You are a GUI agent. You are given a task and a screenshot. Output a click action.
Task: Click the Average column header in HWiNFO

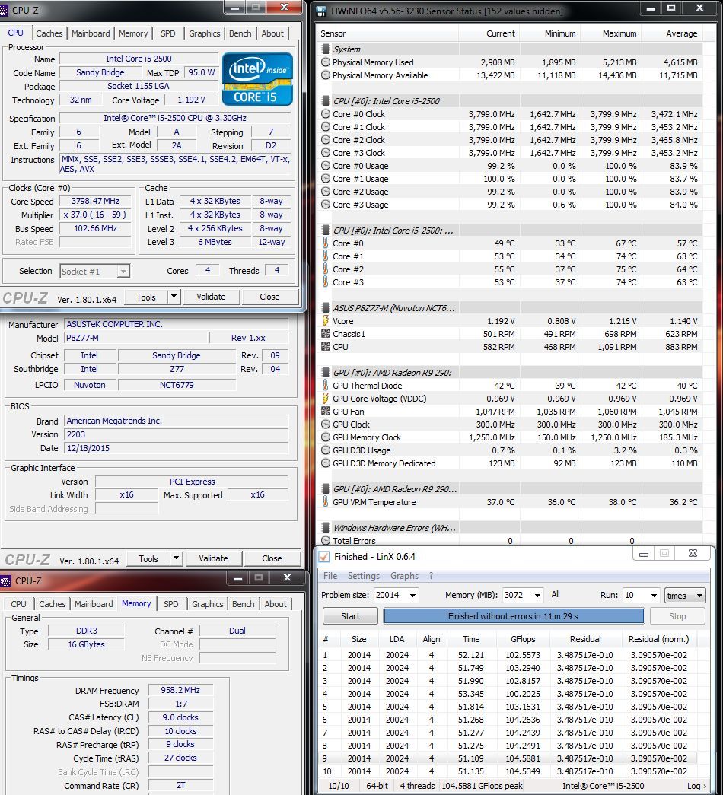(672, 33)
